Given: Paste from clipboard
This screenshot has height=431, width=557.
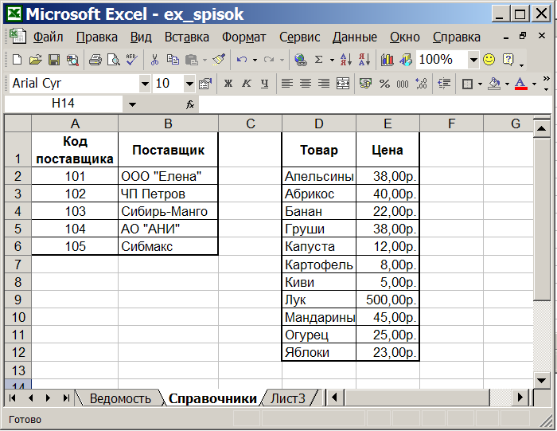Looking at the screenshot, I should pyautogui.click(x=192, y=60).
